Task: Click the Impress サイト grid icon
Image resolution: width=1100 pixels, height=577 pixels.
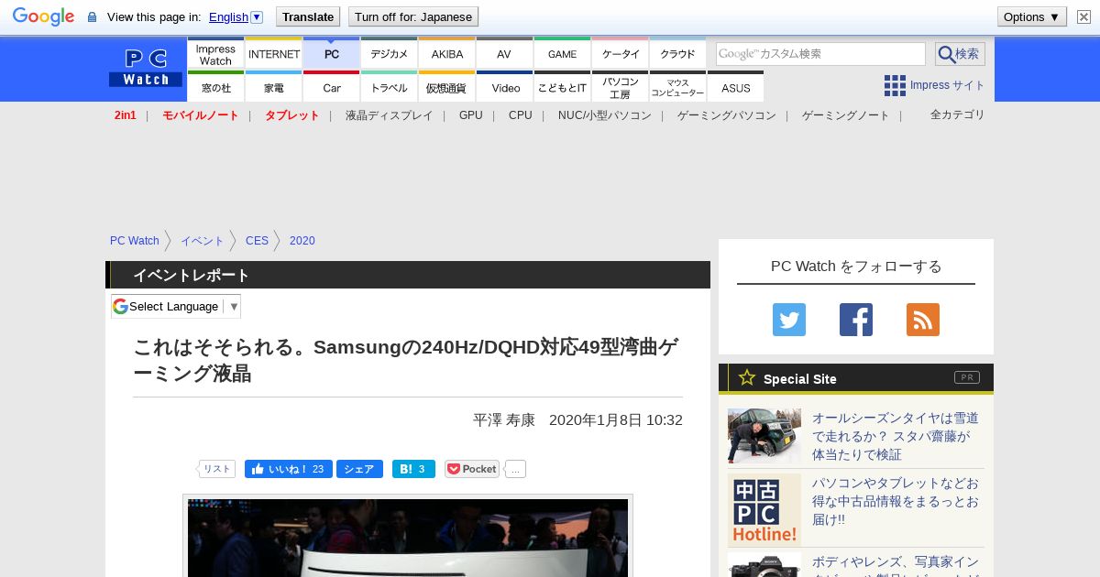Action: click(x=895, y=85)
